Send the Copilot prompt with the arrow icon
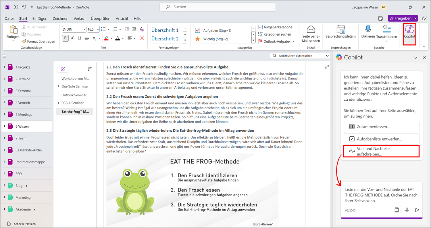Screen dimensions: 431x228 point(417,210)
